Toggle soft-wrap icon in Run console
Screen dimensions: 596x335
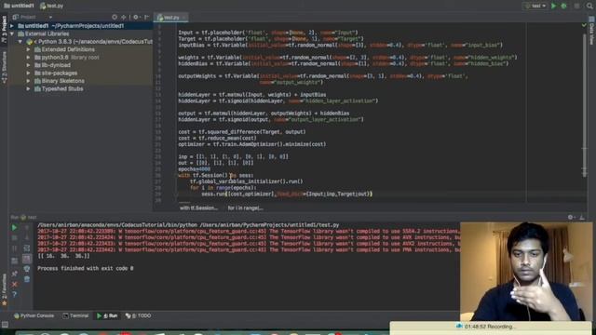click(27, 248)
